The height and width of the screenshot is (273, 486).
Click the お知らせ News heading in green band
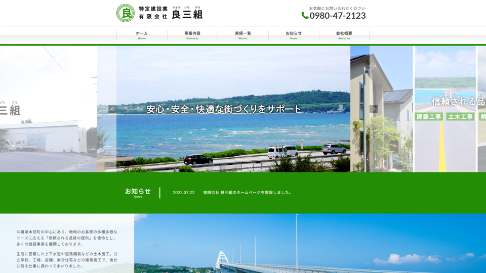pyautogui.click(x=138, y=193)
